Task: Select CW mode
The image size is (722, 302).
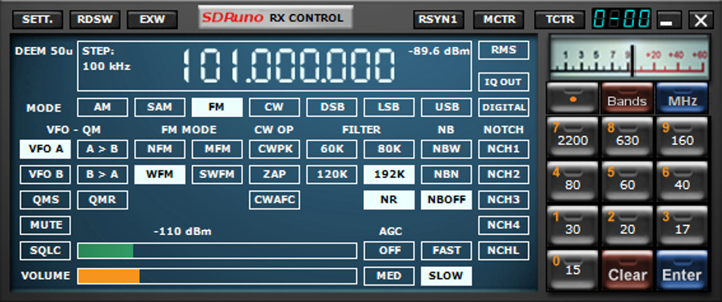Action: point(274,108)
